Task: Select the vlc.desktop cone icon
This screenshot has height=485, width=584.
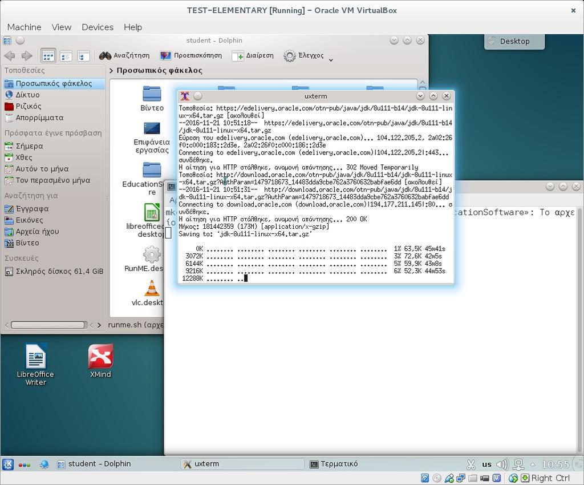Action: 152,288
